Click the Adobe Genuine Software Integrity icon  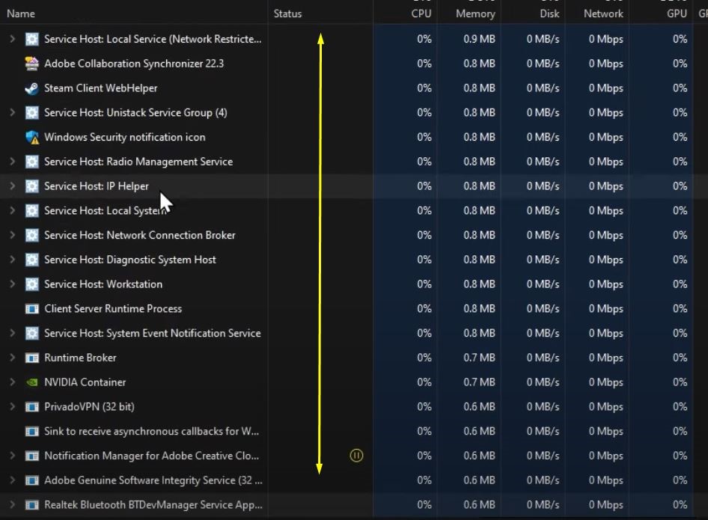click(x=31, y=480)
